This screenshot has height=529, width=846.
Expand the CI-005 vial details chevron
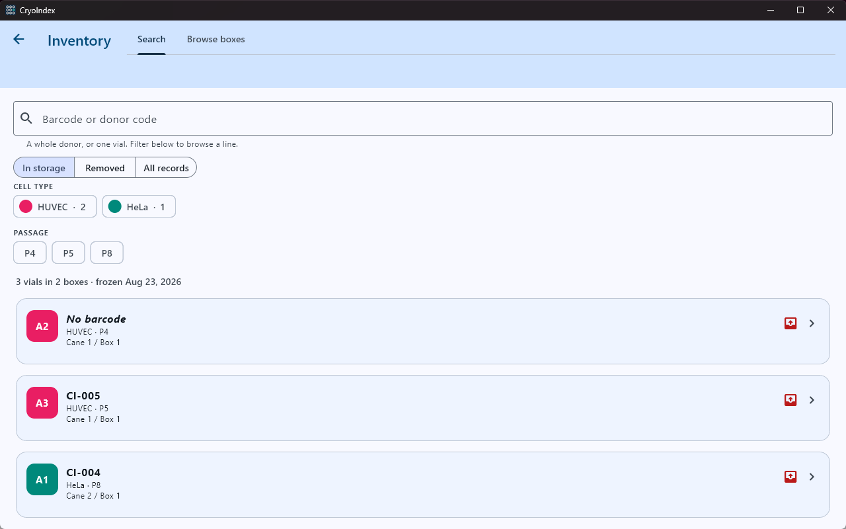(x=812, y=400)
